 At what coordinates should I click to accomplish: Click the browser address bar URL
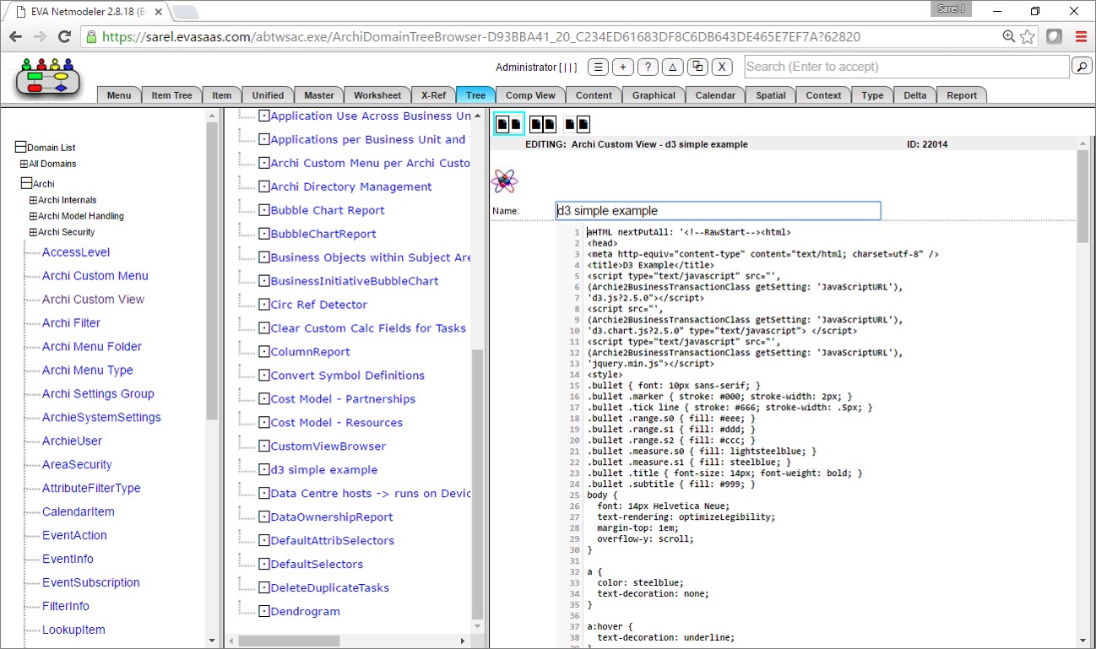point(481,37)
